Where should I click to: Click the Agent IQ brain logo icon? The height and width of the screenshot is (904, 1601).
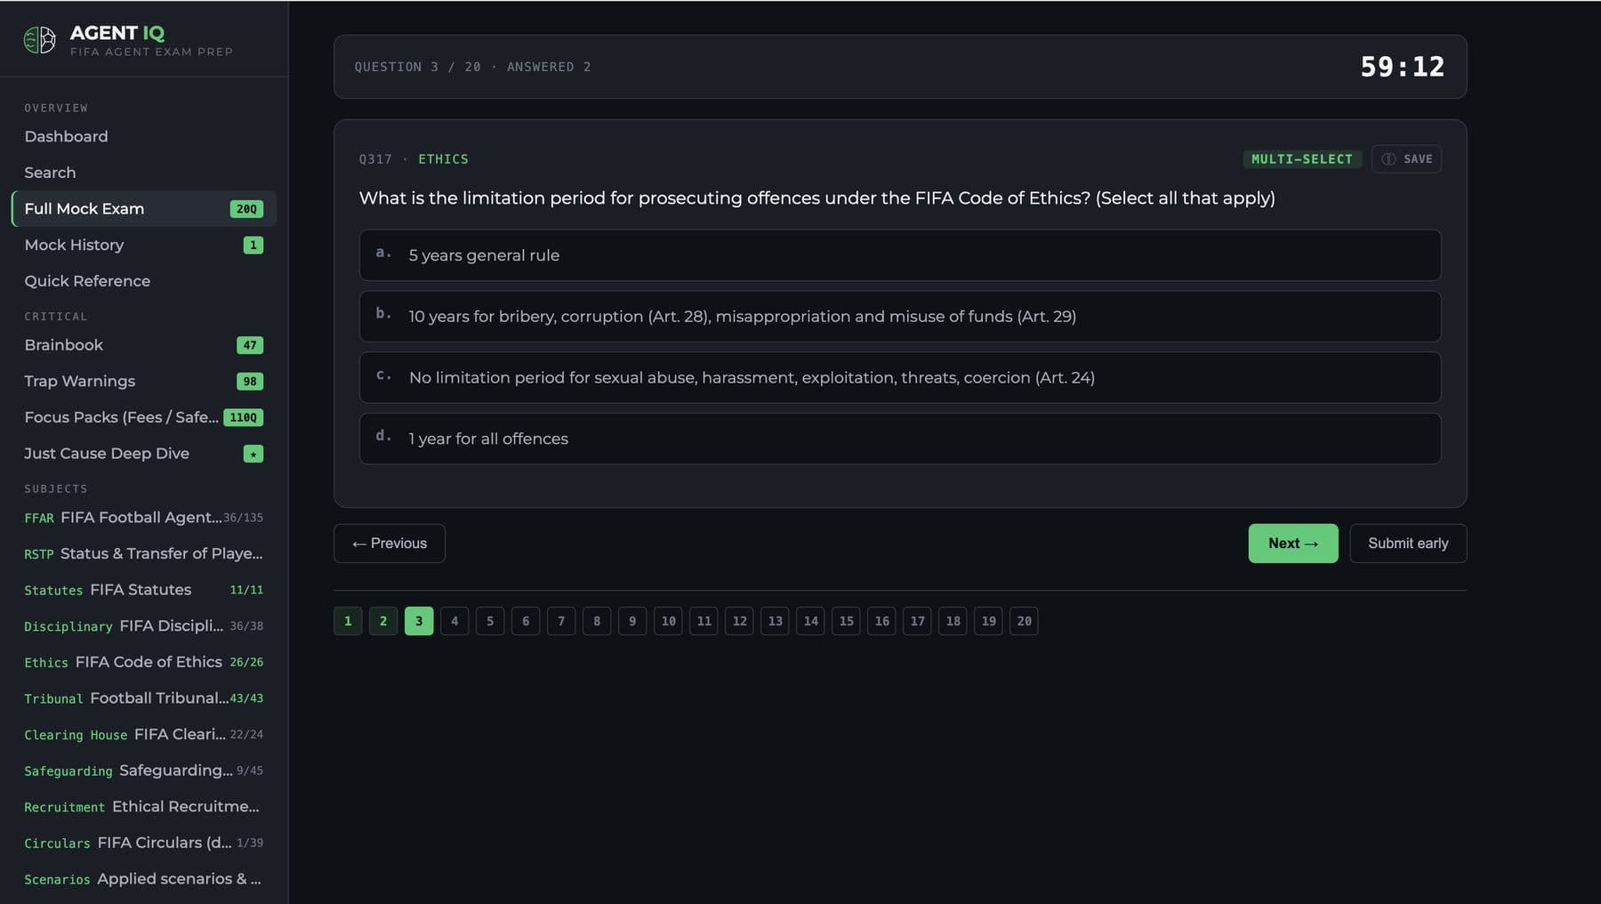(x=39, y=40)
